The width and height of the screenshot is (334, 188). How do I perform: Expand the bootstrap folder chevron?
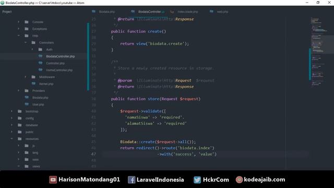pos(11,111)
